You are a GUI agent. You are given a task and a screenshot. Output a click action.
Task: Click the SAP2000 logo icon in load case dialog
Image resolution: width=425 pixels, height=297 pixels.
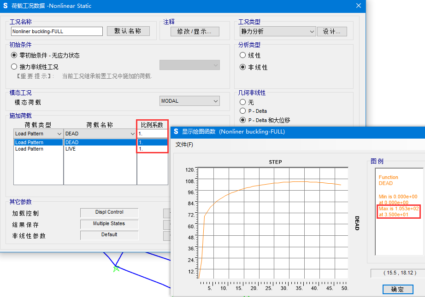click(6, 6)
